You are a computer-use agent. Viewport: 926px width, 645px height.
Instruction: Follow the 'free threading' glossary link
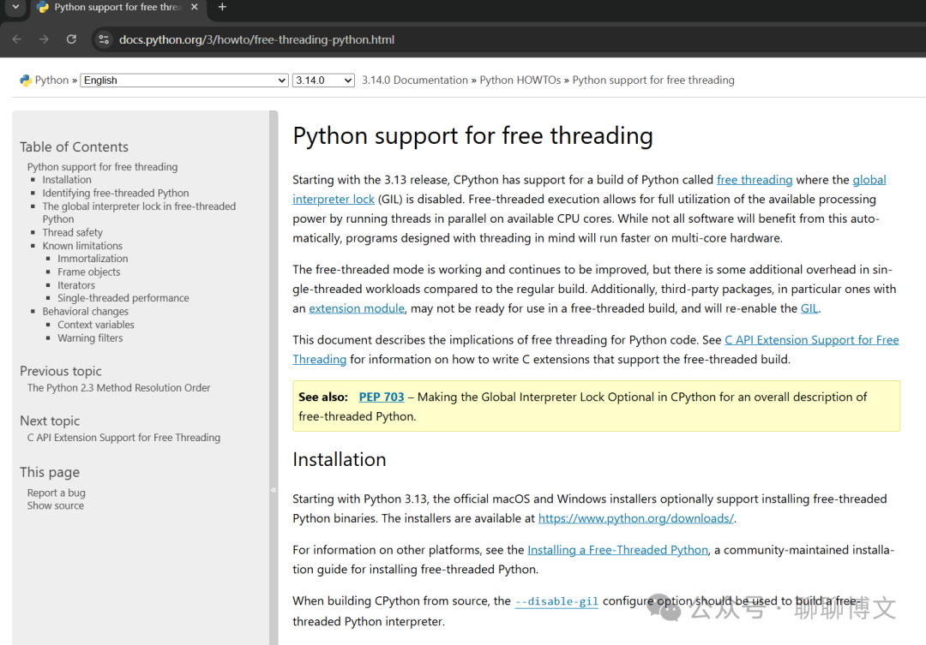755,179
